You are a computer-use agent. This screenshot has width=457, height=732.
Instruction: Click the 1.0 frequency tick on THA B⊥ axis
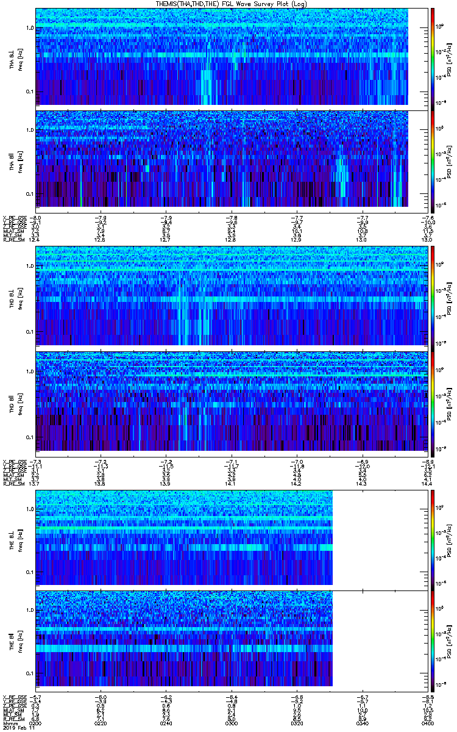tap(29, 28)
